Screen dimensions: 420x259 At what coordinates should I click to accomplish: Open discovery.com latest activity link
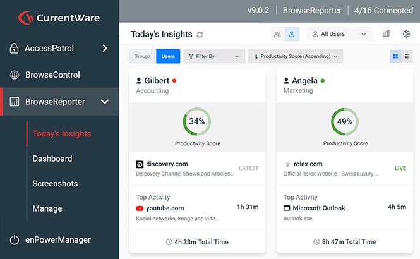click(167, 164)
